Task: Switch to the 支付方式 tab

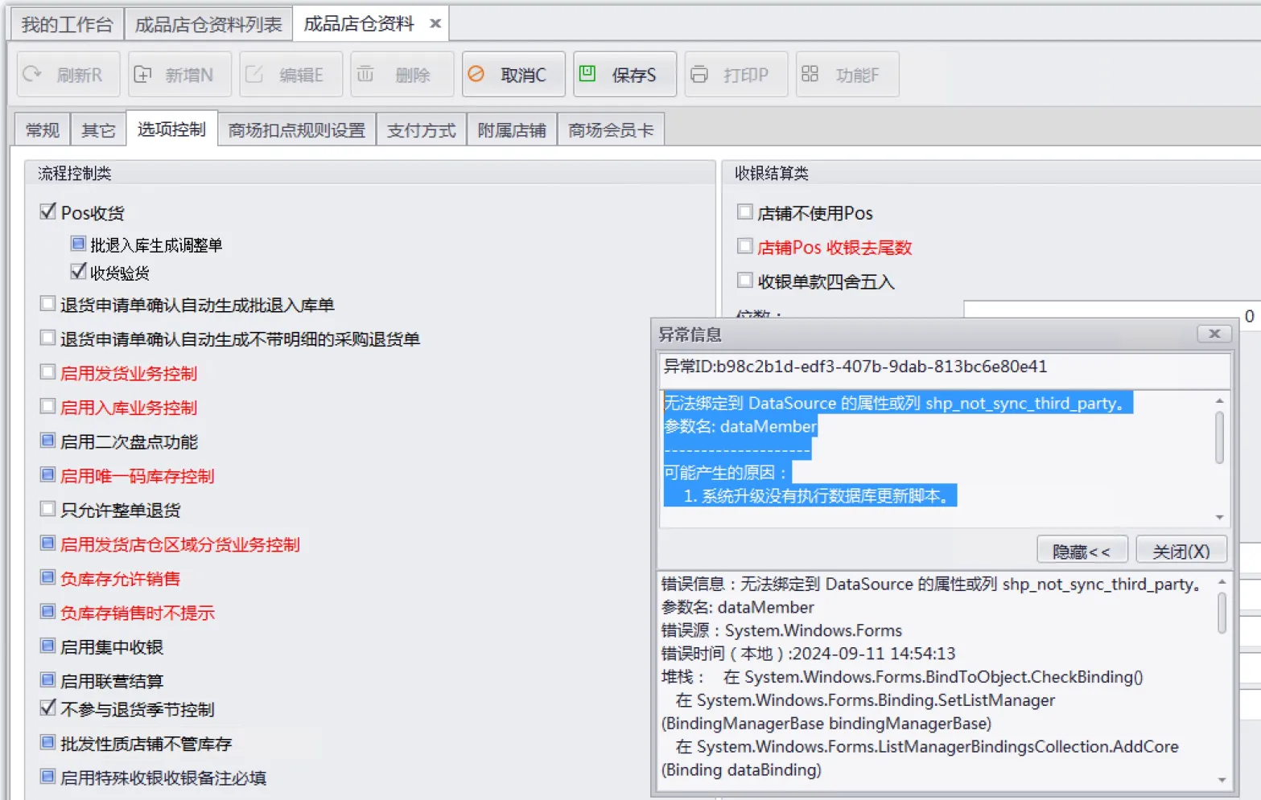Action: pyautogui.click(x=421, y=130)
